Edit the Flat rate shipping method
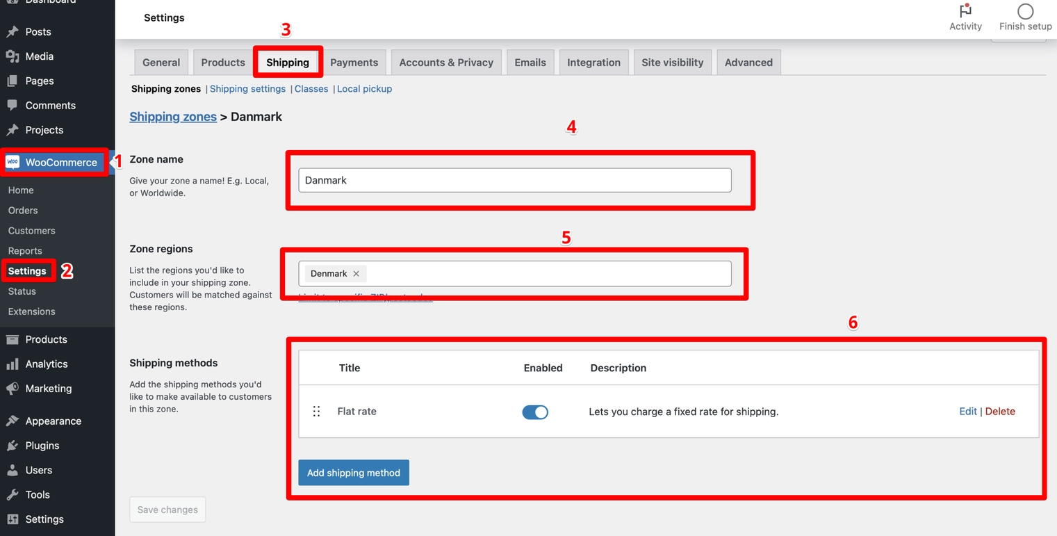This screenshot has width=1057, height=536. pos(967,412)
